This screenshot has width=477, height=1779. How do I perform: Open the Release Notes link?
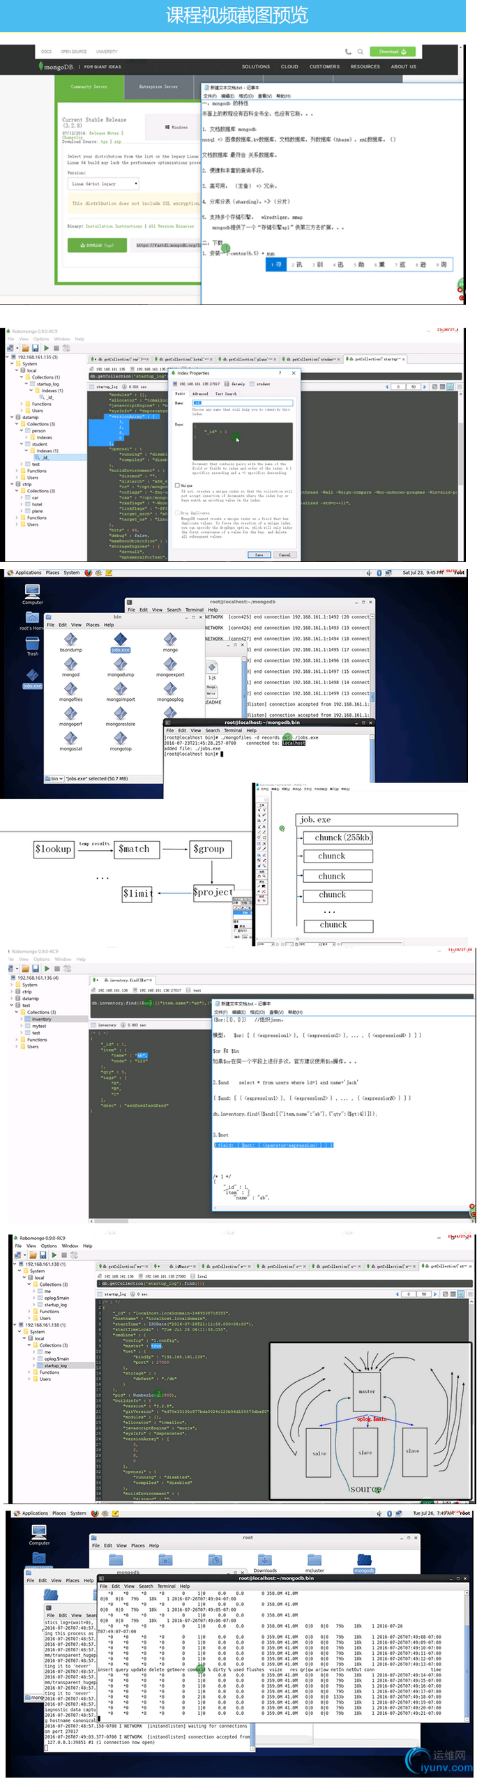pos(105,133)
